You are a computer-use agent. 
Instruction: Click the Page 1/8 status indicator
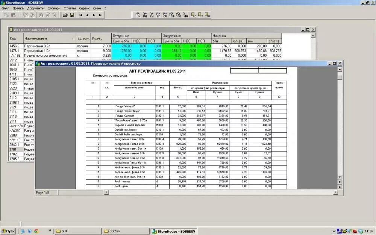tap(46, 193)
